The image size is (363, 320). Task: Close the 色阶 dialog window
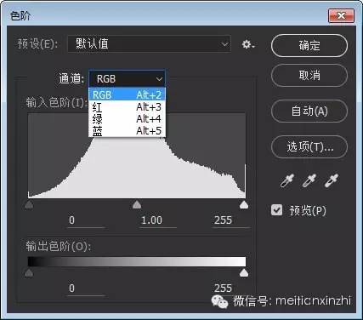tap(341, 15)
